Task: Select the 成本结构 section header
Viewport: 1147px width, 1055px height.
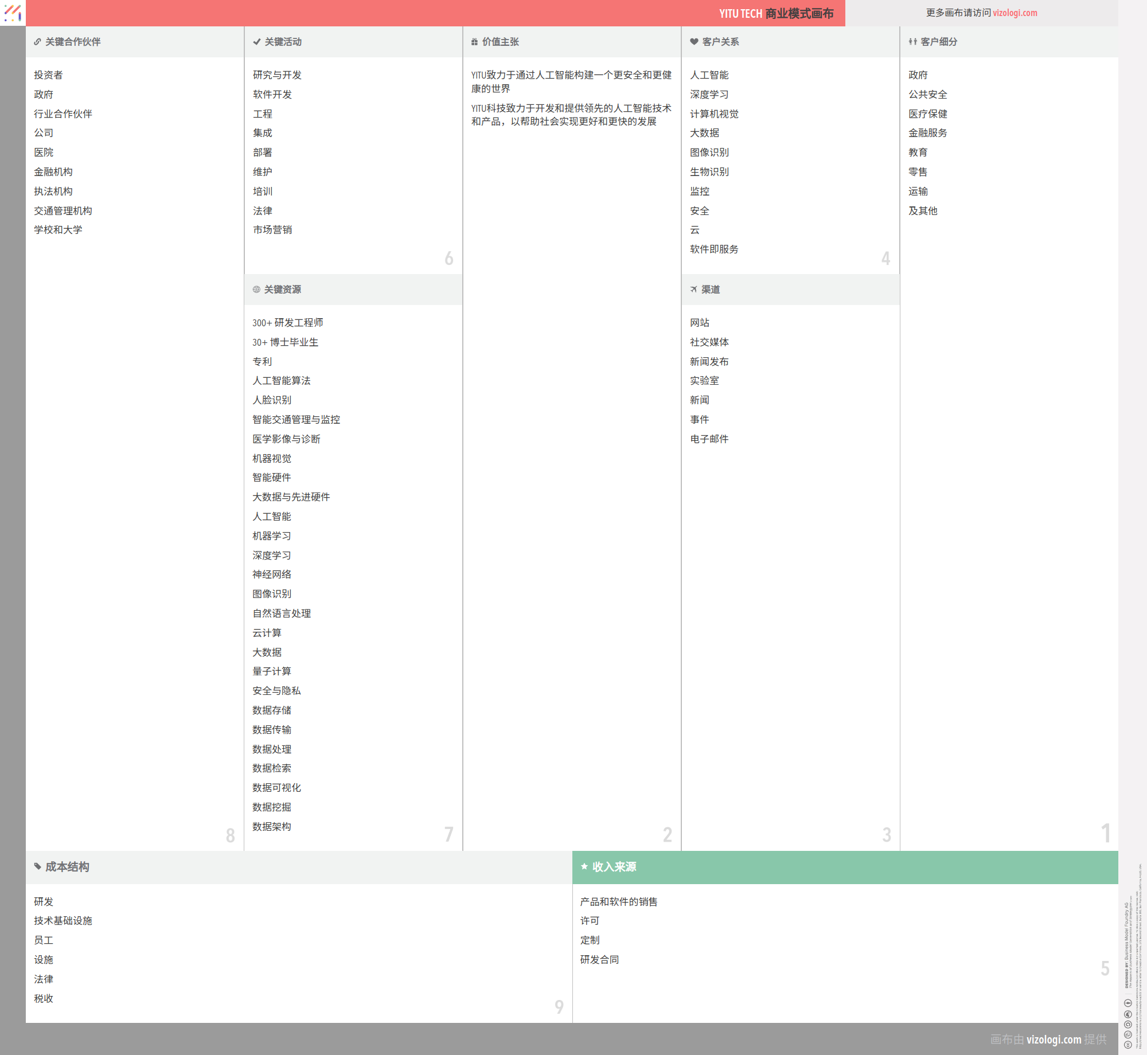Action: point(67,867)
